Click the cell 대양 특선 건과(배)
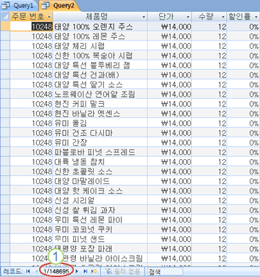 (x=100, y=75)
